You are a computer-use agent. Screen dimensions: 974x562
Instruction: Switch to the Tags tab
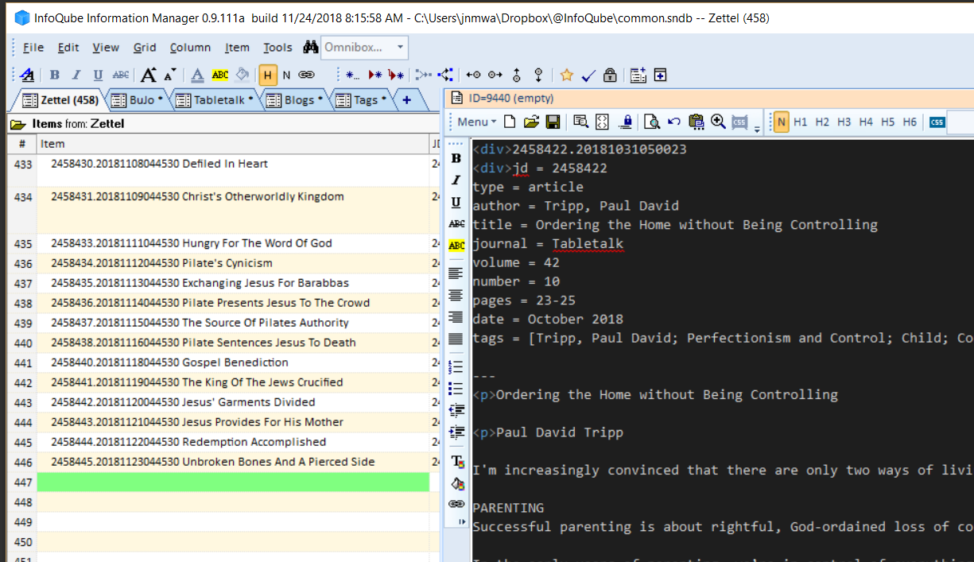pyautogui.click(x=360, y=99)
